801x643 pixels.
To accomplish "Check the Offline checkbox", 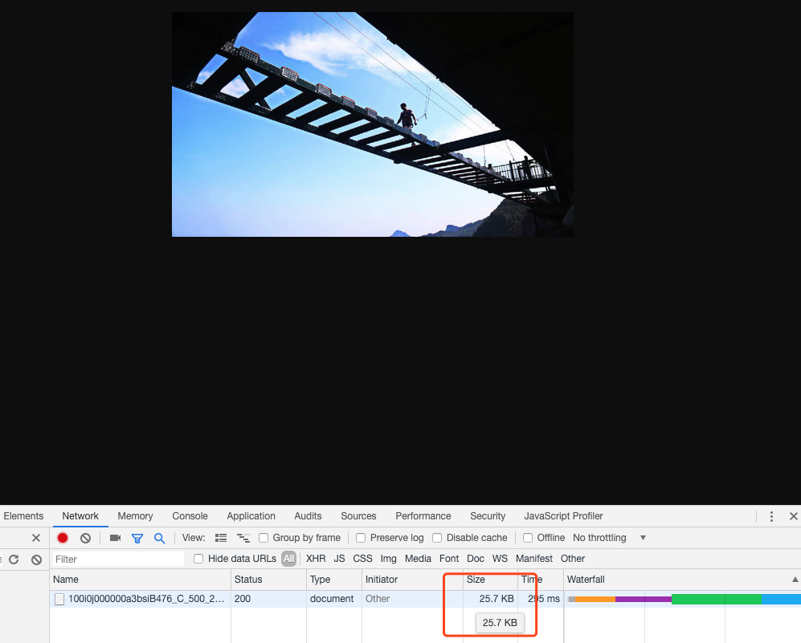I will [x=528, y=538].
